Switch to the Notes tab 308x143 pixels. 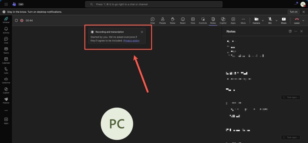213,20
